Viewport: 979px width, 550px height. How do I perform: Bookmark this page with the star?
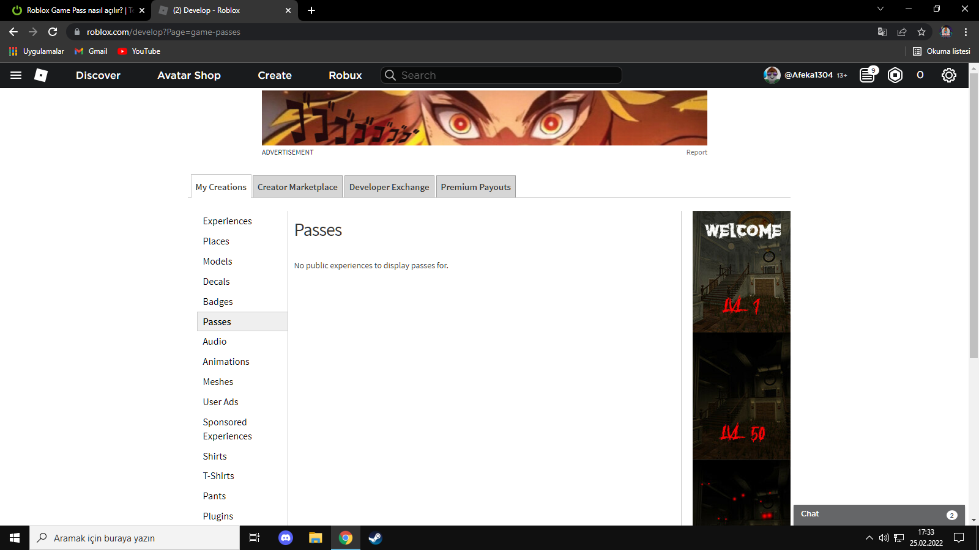click(x=921, y=32)
